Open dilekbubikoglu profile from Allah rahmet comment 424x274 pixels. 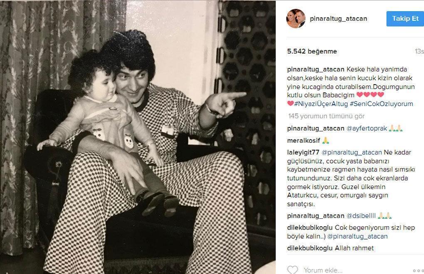point(310,248)
